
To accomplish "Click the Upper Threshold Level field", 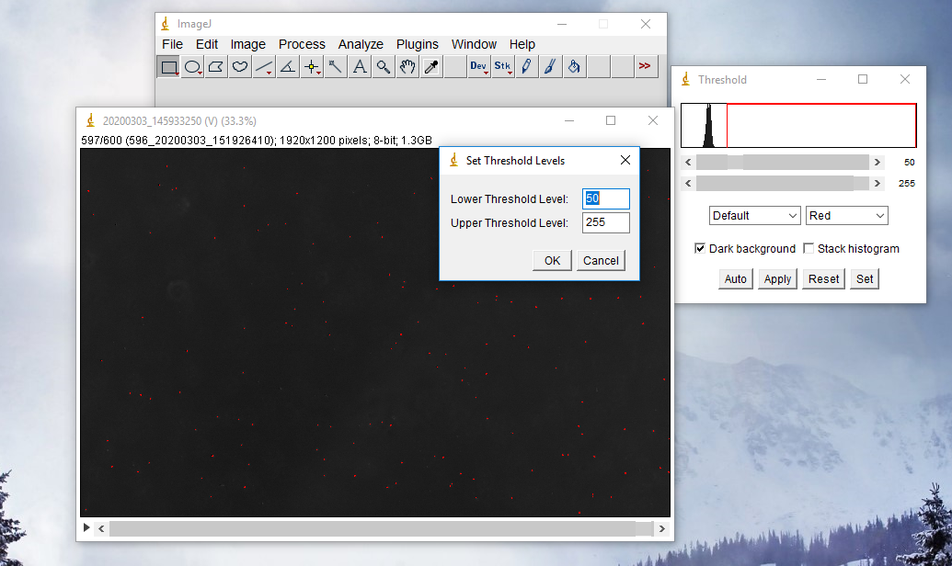I will pos(605,222).
